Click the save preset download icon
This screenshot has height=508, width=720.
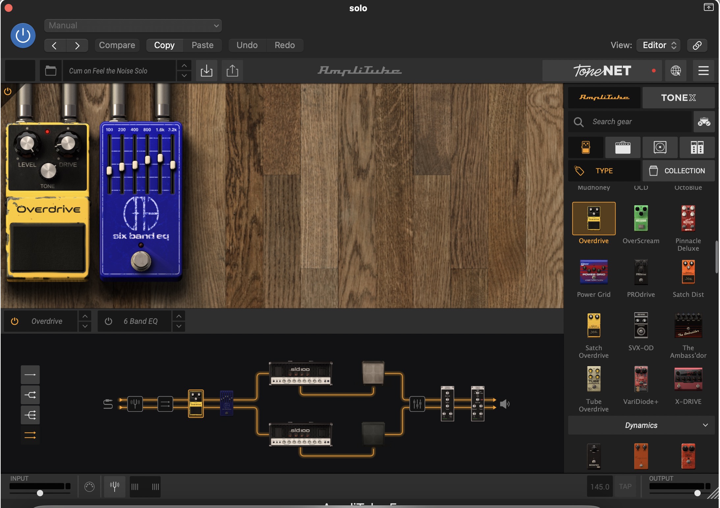click(x=207, y=71)
